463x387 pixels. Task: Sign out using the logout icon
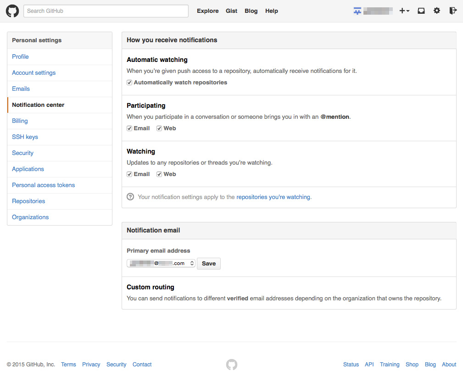tap(452, 11)
